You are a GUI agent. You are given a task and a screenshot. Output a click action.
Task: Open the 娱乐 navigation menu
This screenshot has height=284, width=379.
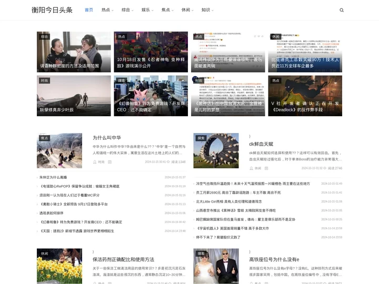[147, 10]
